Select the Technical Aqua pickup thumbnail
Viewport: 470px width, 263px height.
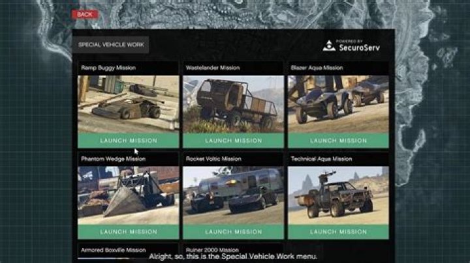pos(338,195)
